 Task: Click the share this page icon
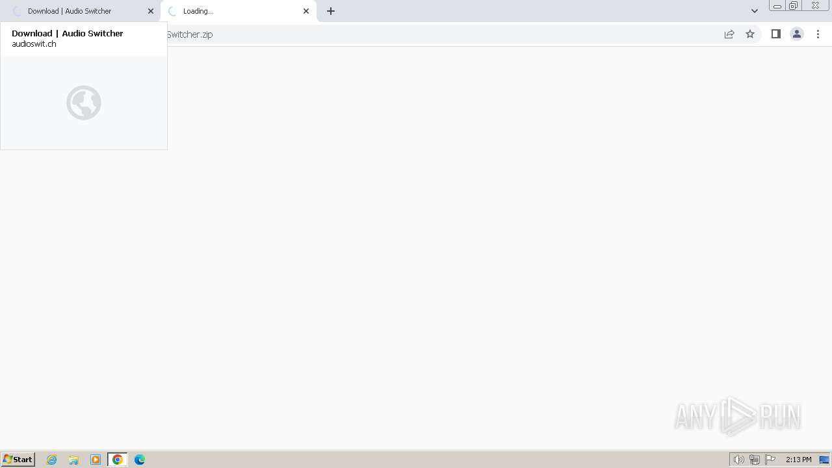[729, 34]
